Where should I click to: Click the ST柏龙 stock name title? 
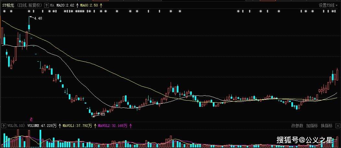coord(8,5)
